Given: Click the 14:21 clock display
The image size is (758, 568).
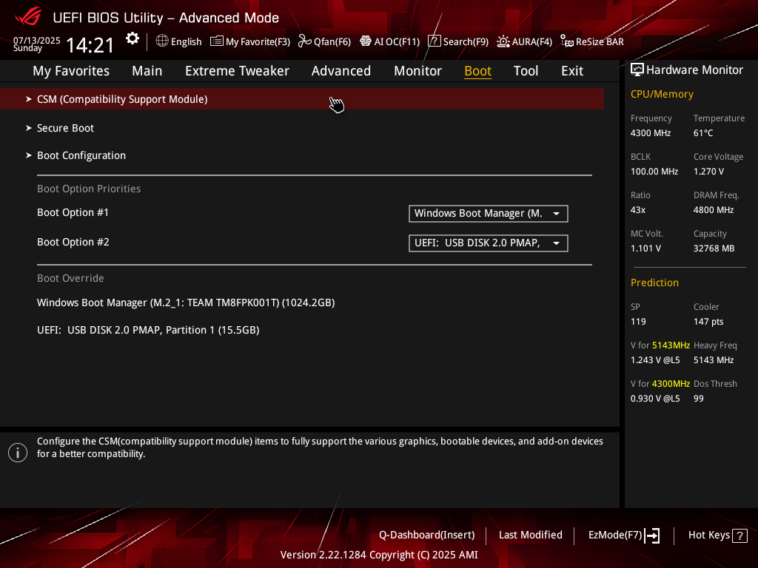Looking at the screenshot, I should click(90, 45).
